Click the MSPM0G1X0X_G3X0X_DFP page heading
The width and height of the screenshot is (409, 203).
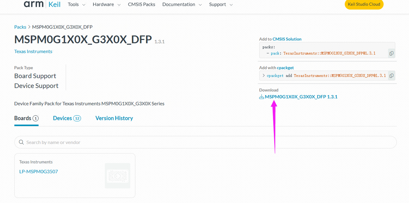pos(83,40)
